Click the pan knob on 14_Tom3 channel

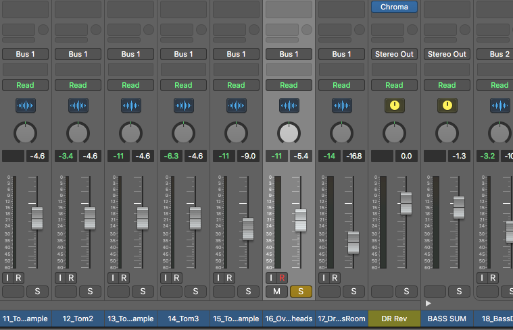pyautogui.click(x=183, y=133)
